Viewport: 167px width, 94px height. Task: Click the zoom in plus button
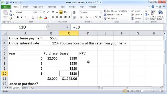point(161,91)
